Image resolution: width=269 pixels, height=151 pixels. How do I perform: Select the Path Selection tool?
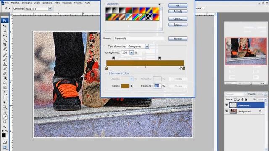click(x=5, y=102)
